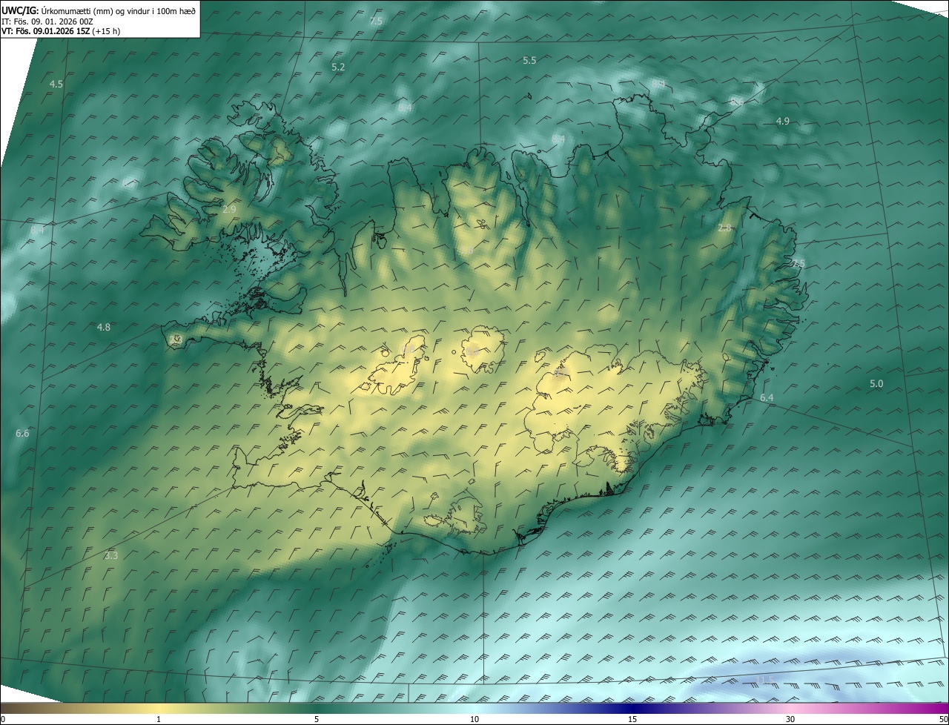The width and height of the screenshot is (949, 725).
Task: Click the map value label "4.9"
Action: [x=782, y=121]
